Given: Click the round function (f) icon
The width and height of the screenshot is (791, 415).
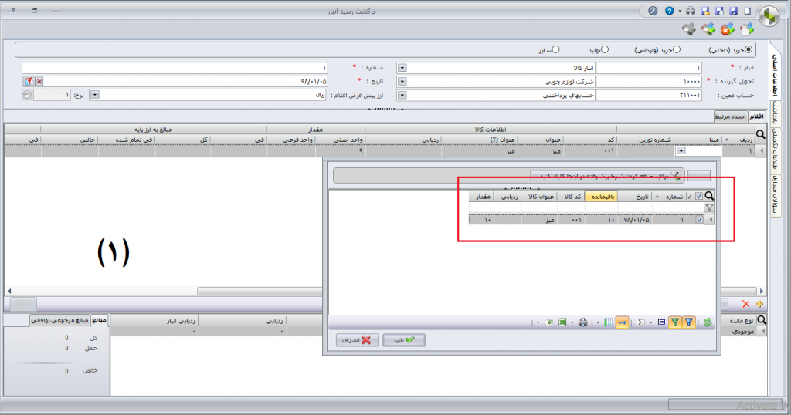Looking at the screenshot, I should pos(653,11).
